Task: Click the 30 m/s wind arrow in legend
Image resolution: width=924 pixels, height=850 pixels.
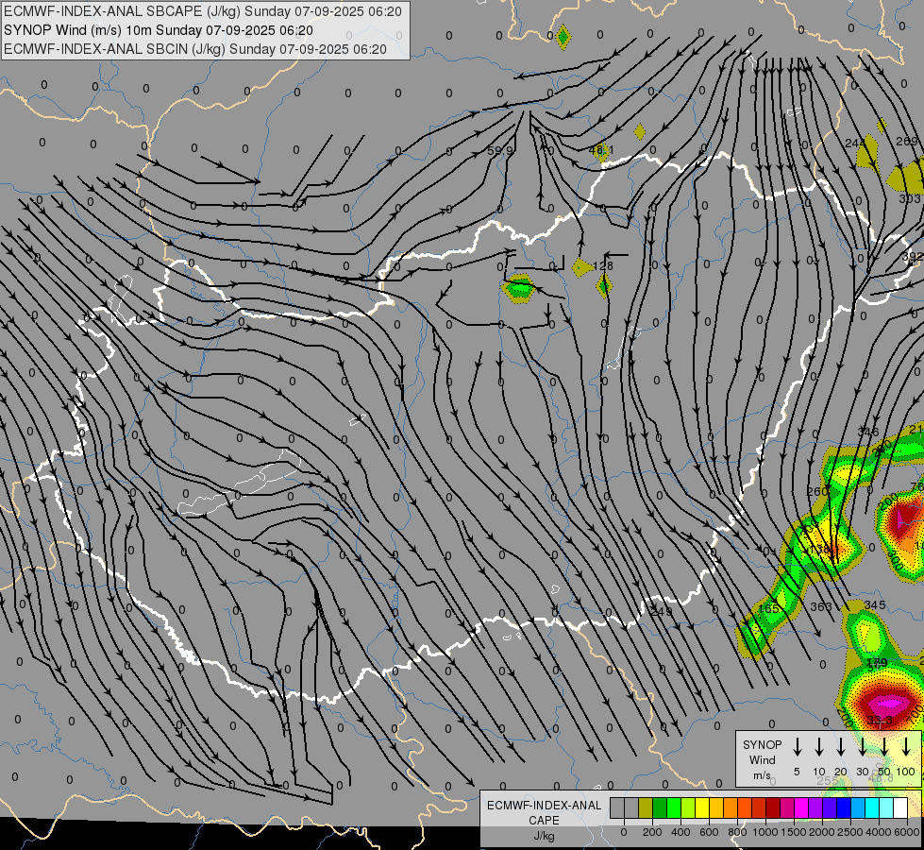Action: coord(862,746)
